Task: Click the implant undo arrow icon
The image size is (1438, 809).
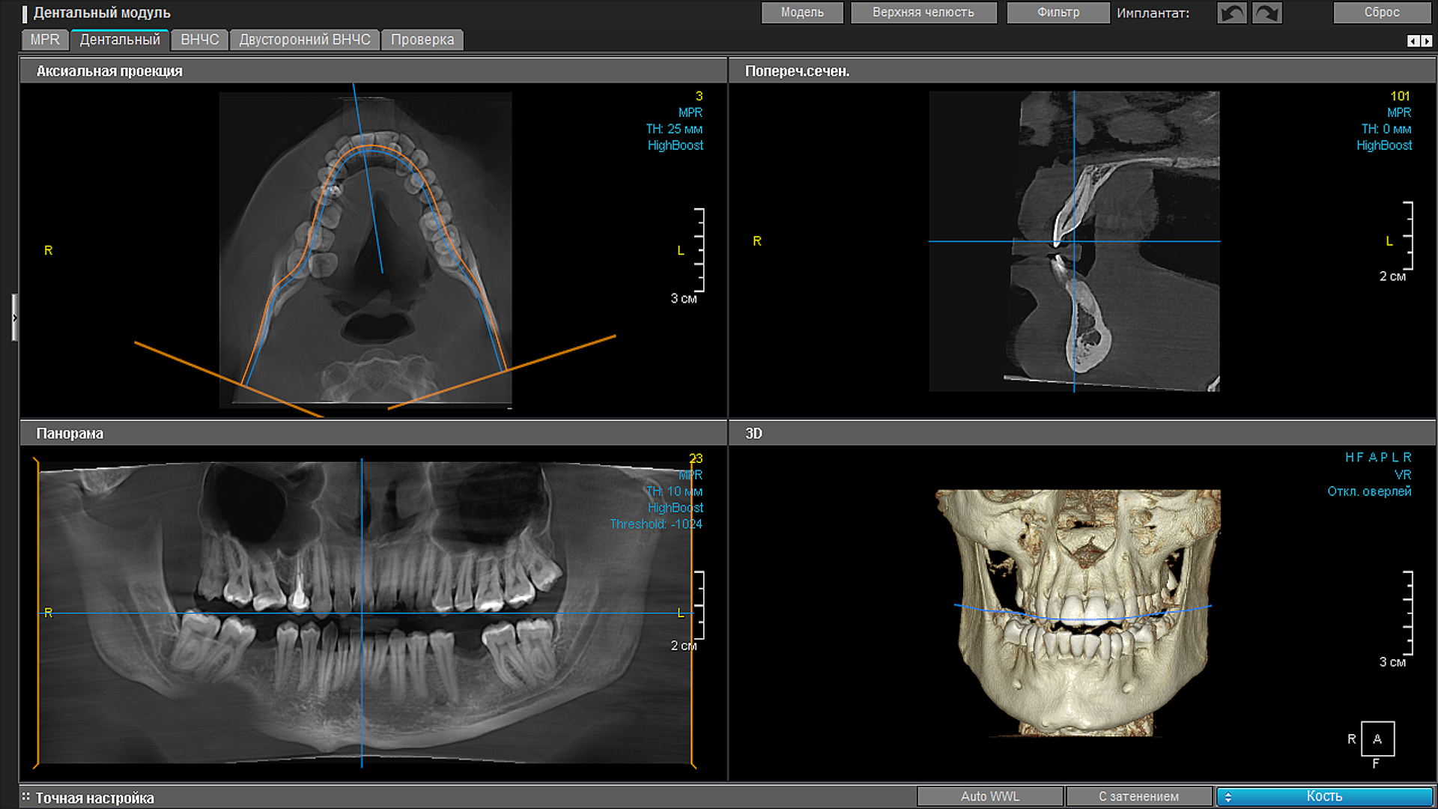Action: (1232, 13)
